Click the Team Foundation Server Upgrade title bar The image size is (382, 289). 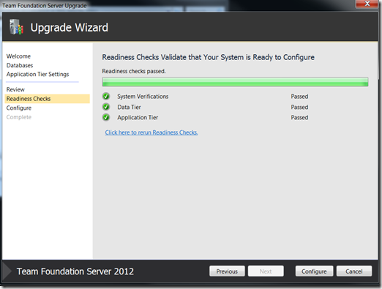(x=45, y=5)
